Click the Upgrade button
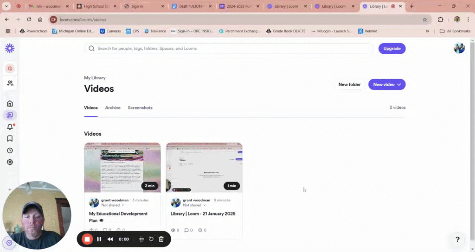The width and height of the screenshot is (475, 252). pos(392,48)
